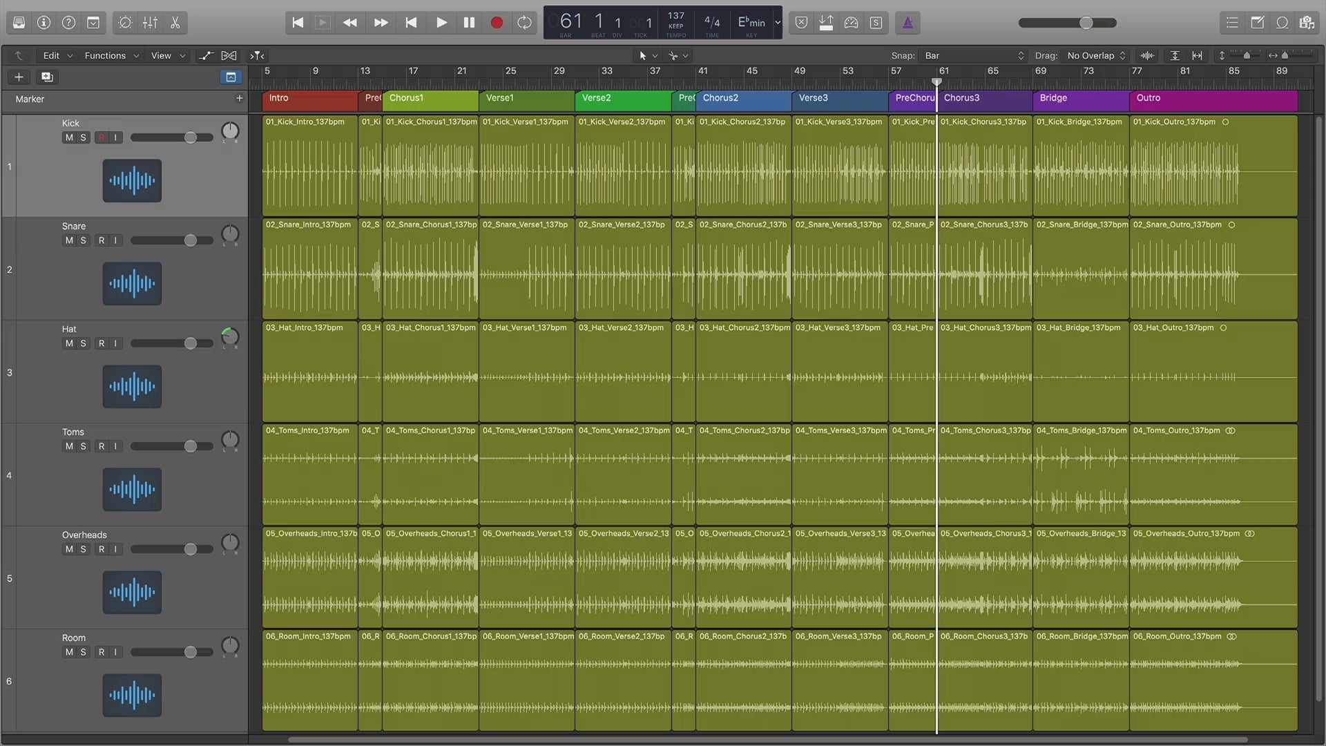1326x746 pixels.
Task: Disable record on the Kick track
Action: 102,137
